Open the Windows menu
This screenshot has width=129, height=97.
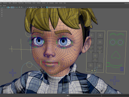pos(5,3)
